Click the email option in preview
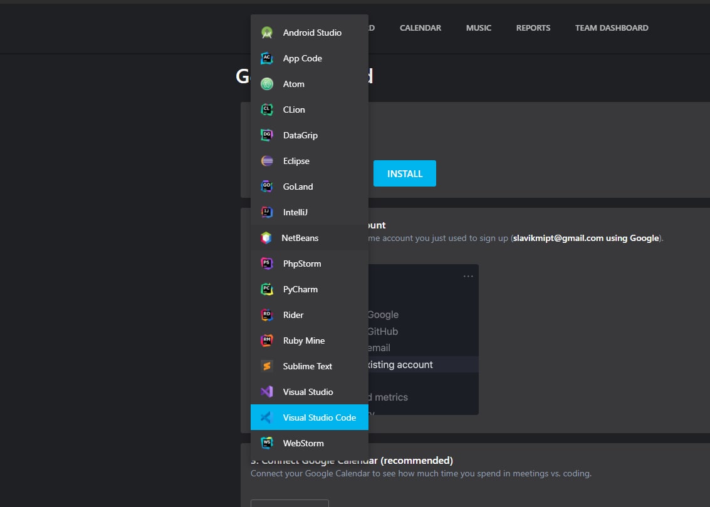The image size is (710, 507). pyautogui.click(x=379, y=348)
